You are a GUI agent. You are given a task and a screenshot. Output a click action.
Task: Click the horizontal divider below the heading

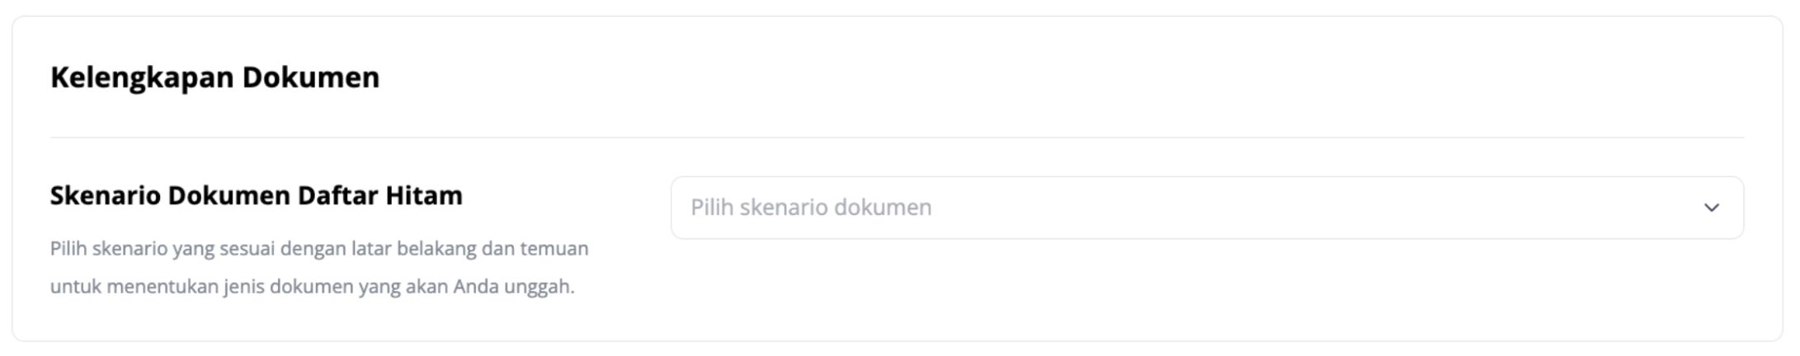coord(897,137)
